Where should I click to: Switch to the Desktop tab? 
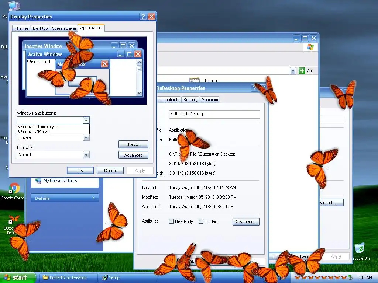tap(40, 28)
